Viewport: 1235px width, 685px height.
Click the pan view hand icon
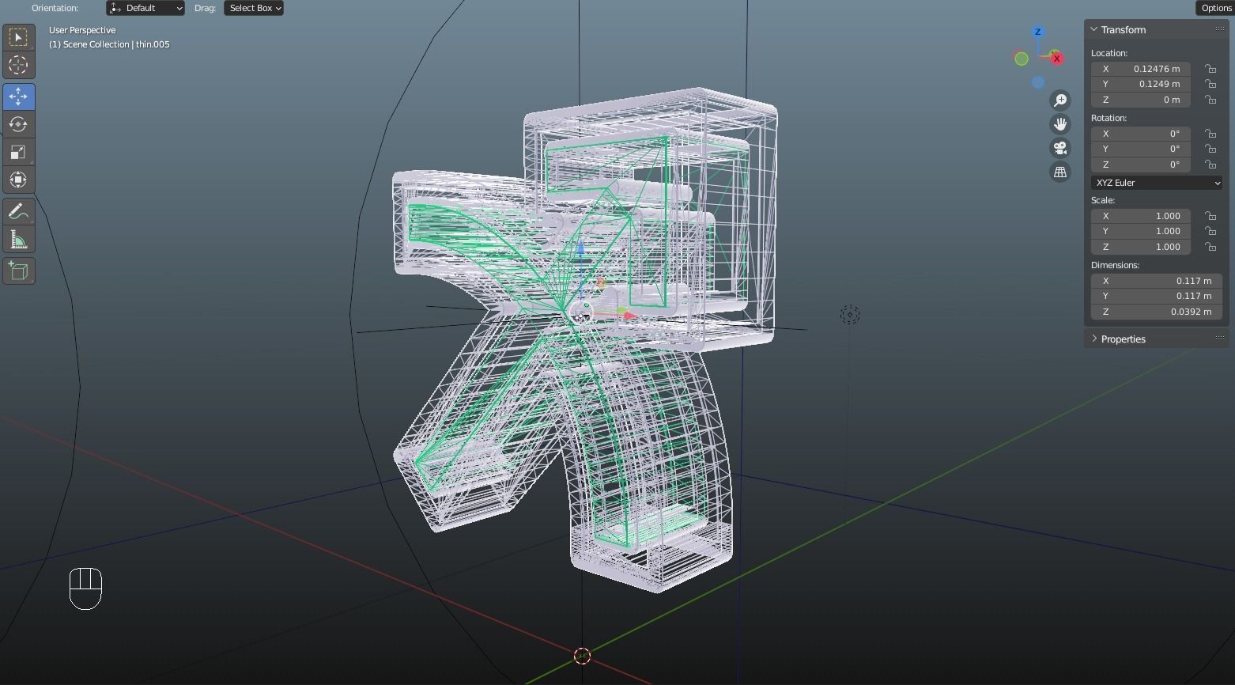1060,124
